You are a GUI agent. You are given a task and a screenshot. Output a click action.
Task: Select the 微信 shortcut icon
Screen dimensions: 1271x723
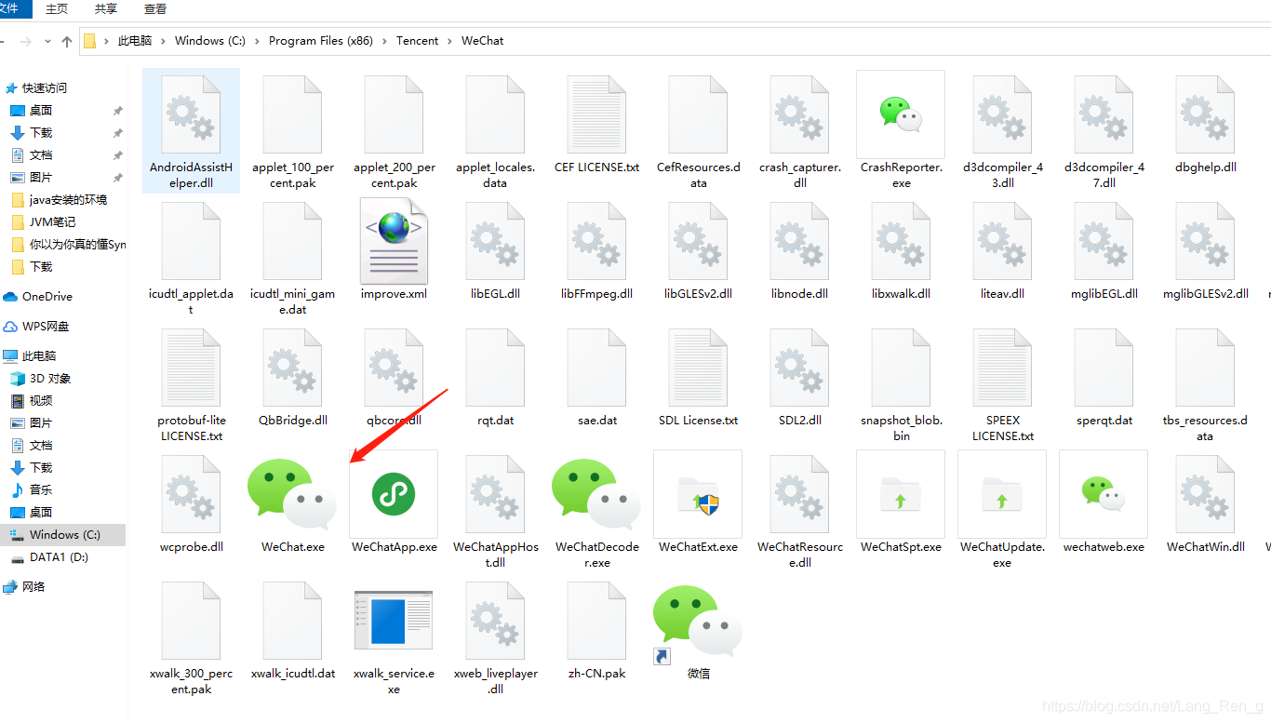(698, 623)
